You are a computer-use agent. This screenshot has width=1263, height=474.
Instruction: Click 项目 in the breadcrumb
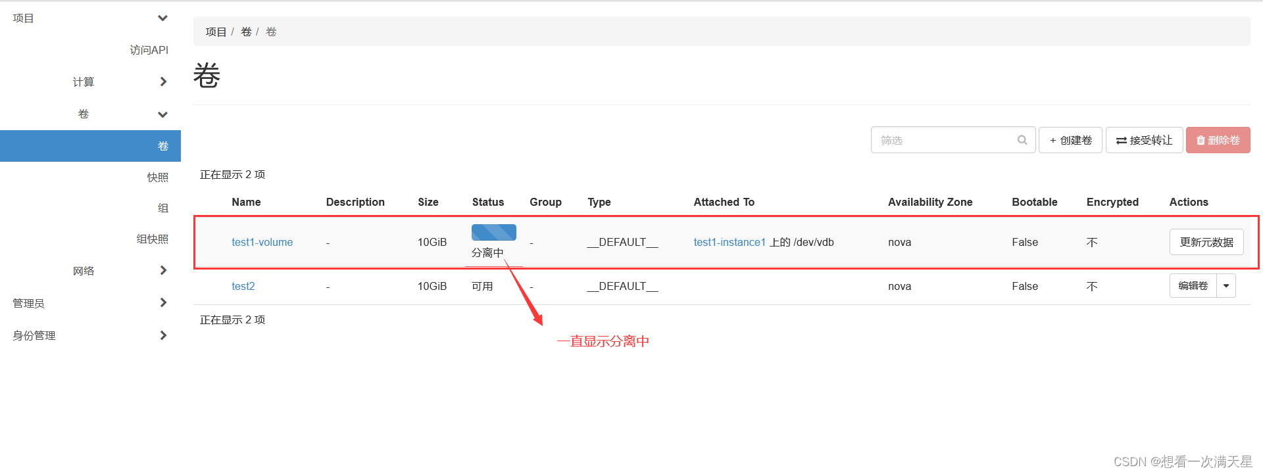pos(216,32)
